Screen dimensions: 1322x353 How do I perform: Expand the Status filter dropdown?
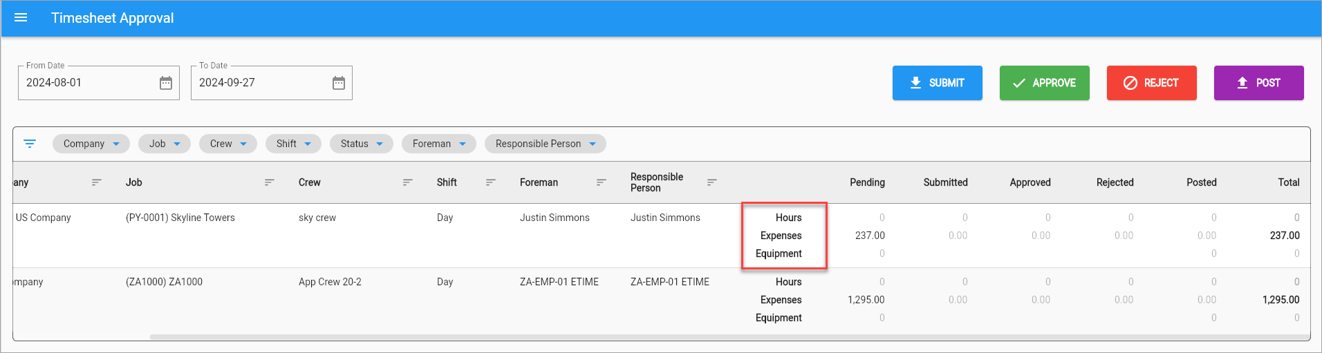pyautogui.click(x=362, y=144)
